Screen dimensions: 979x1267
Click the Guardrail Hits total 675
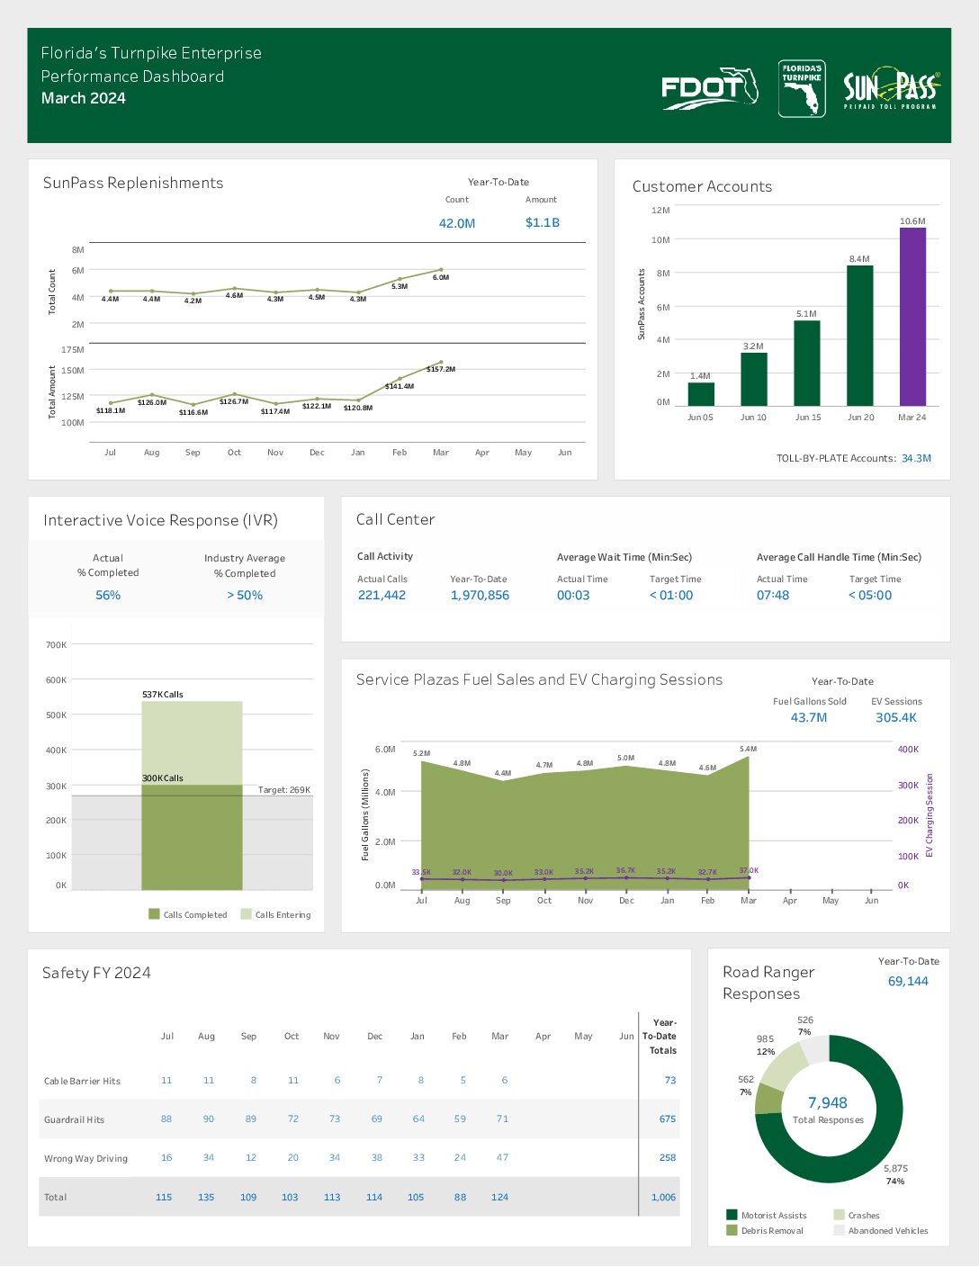pos(668,1119)
